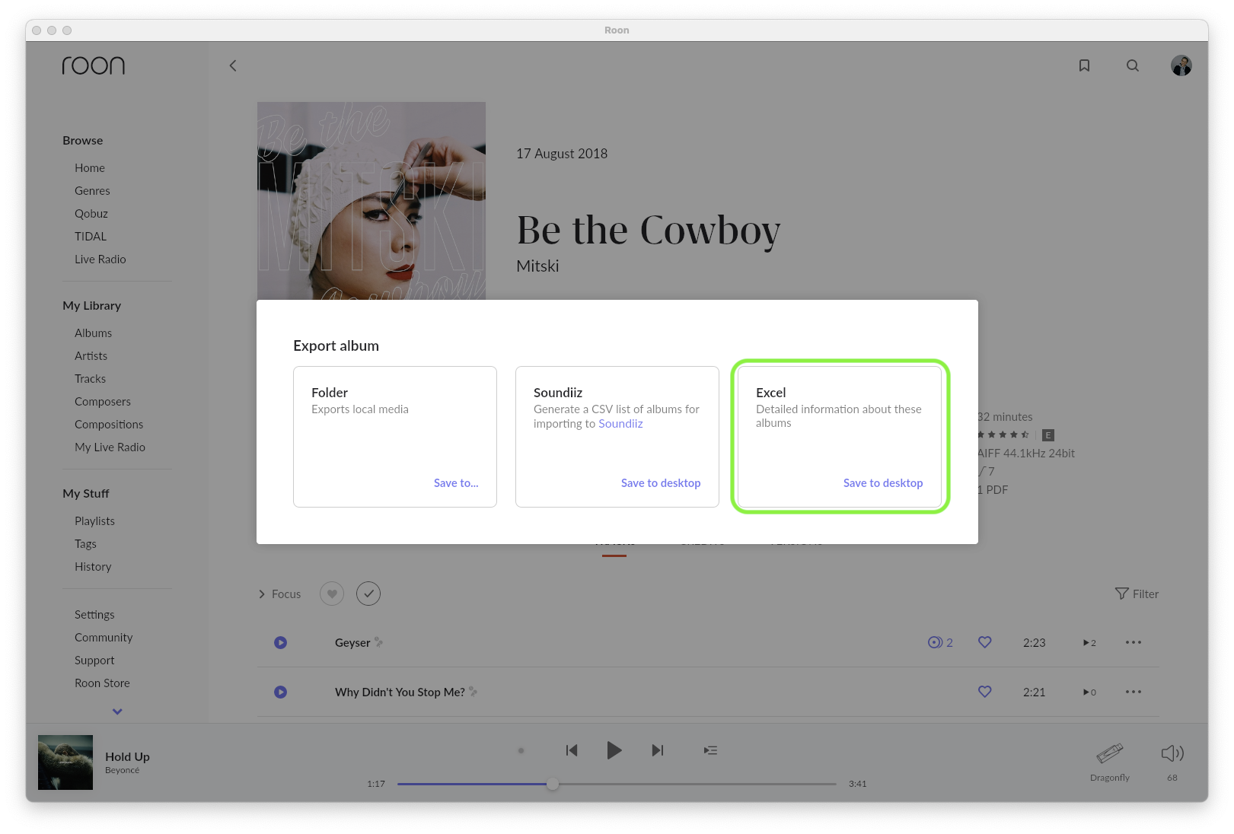The height and width of the screenshot is (834, 1234).
Task: Go back with the left arrow
Action: tap(233, 65)
